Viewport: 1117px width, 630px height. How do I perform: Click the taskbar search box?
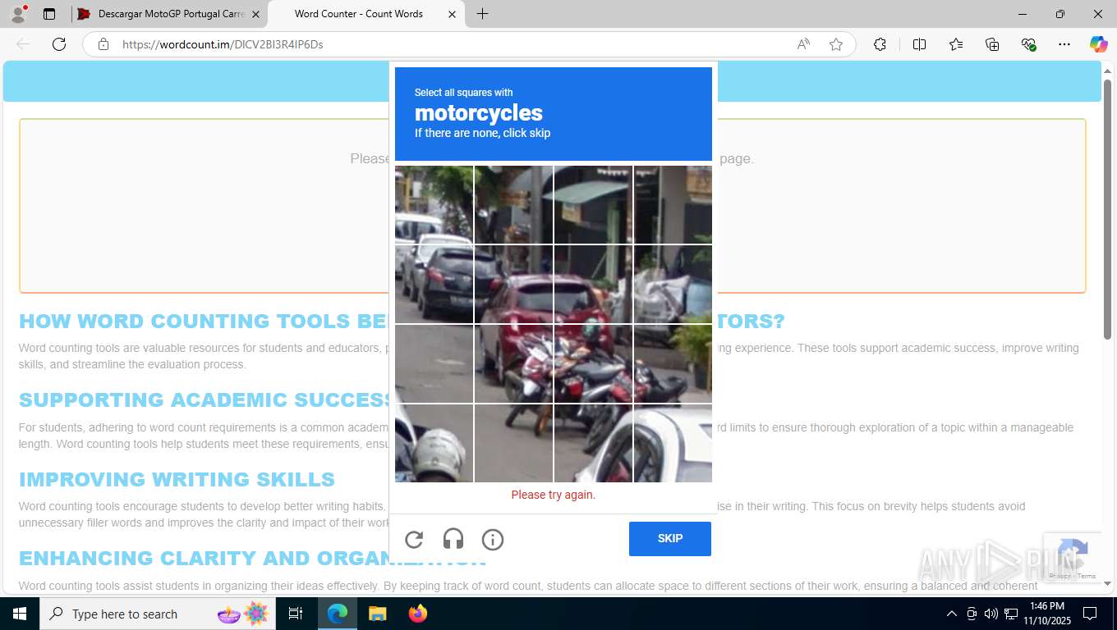pos(156,614)
